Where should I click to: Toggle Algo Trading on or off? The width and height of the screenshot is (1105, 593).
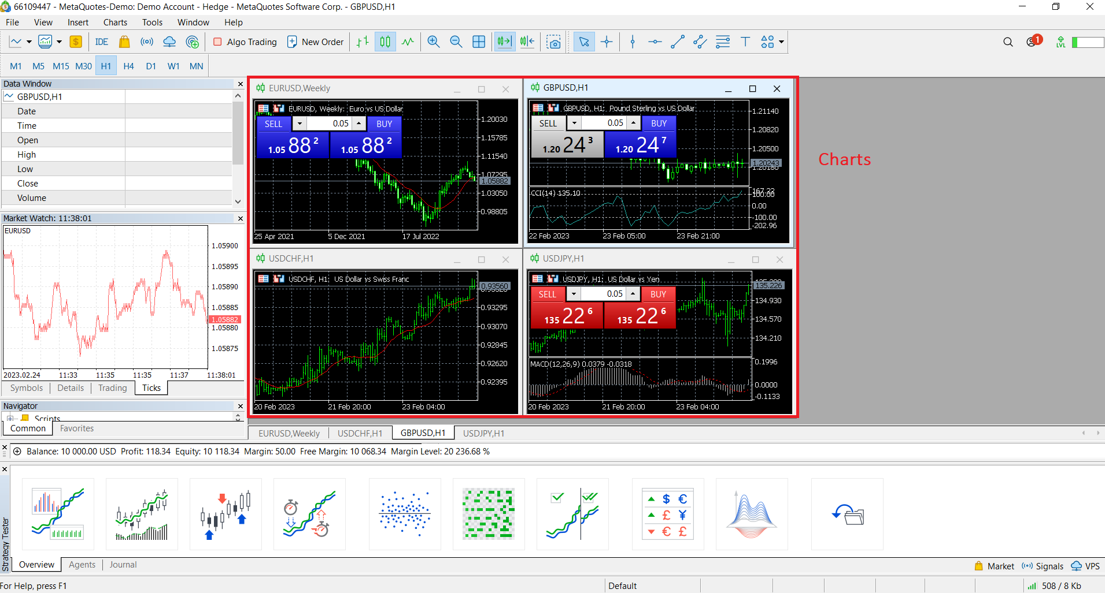click(x=245, y=42)
